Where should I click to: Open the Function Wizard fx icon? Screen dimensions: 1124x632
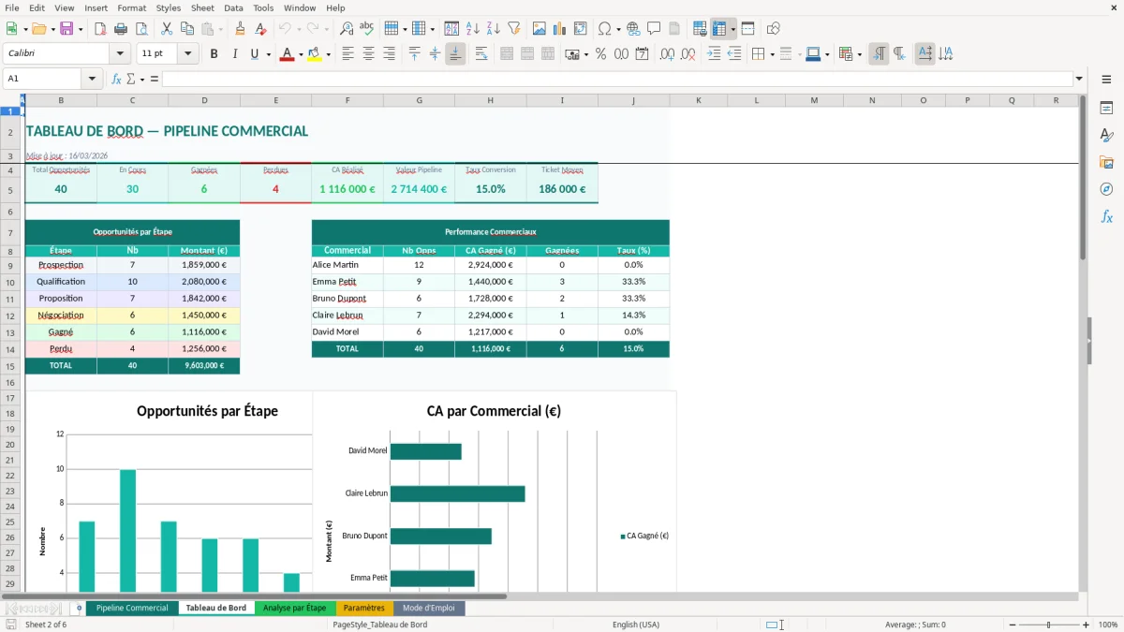click(x=116, y=79)
